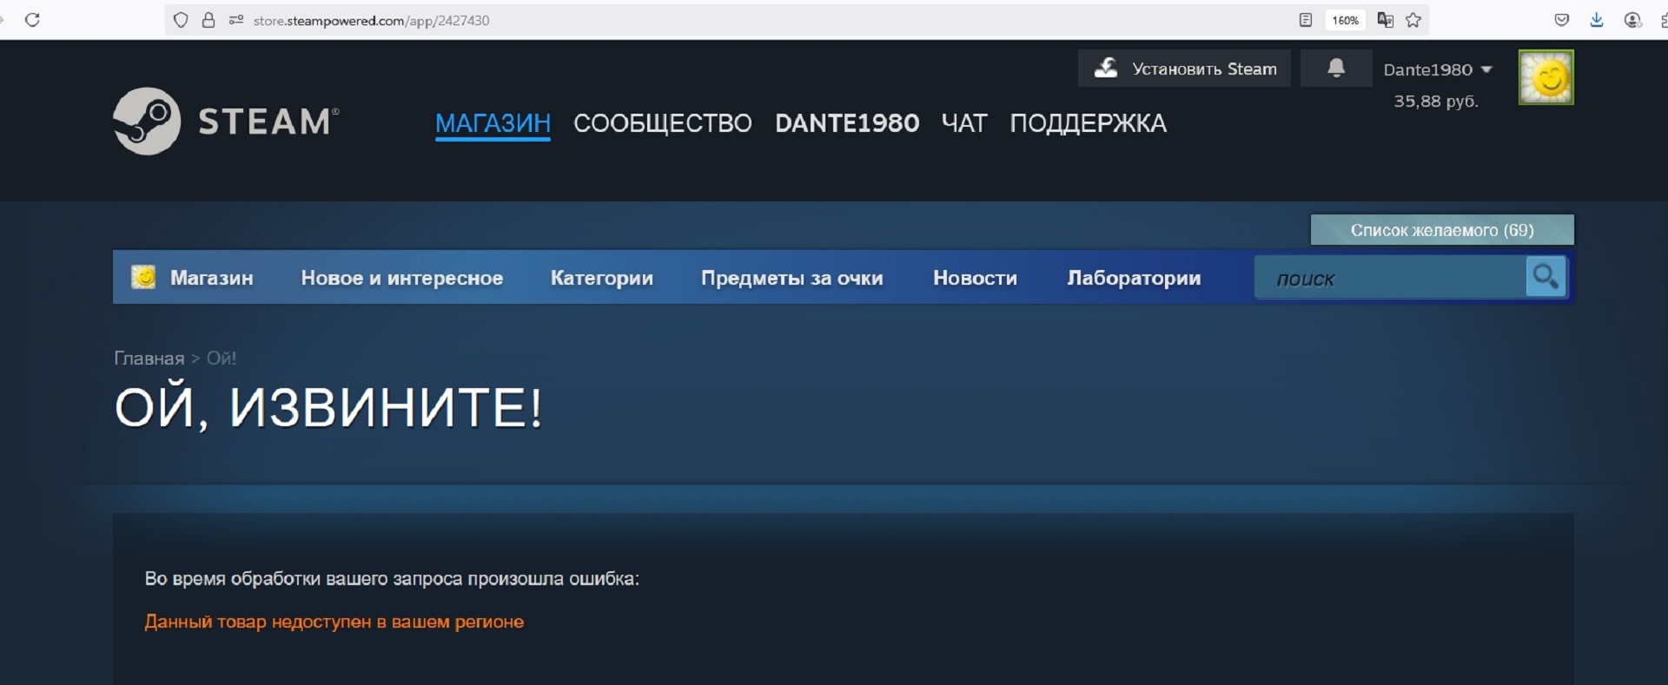The width and height of the screenshot is (1668, 685).
Task: Translate this page using the translate icon
Action: 1386,20
